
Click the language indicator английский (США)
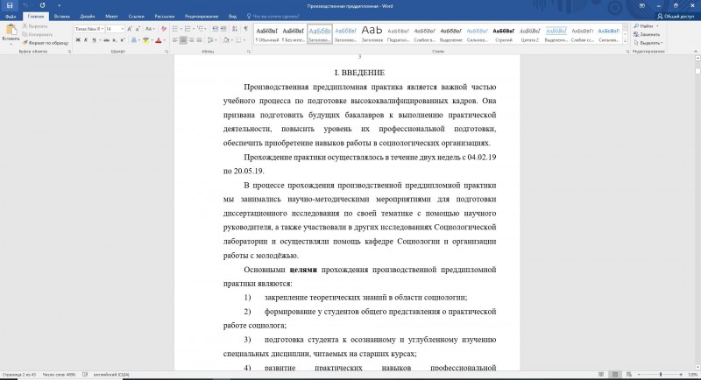(111, 375)
